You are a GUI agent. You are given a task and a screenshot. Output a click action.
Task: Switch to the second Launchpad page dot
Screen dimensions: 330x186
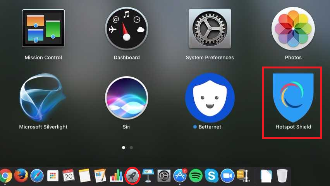click(x=131, y=148)
